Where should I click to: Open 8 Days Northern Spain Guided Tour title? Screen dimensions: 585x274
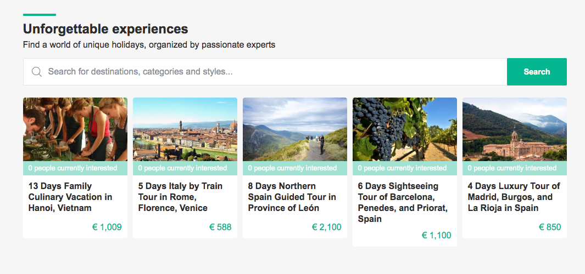point(292,197)
